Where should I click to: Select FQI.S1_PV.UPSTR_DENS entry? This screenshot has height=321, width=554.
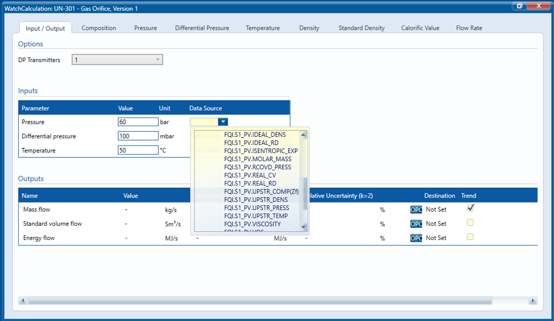256,200
